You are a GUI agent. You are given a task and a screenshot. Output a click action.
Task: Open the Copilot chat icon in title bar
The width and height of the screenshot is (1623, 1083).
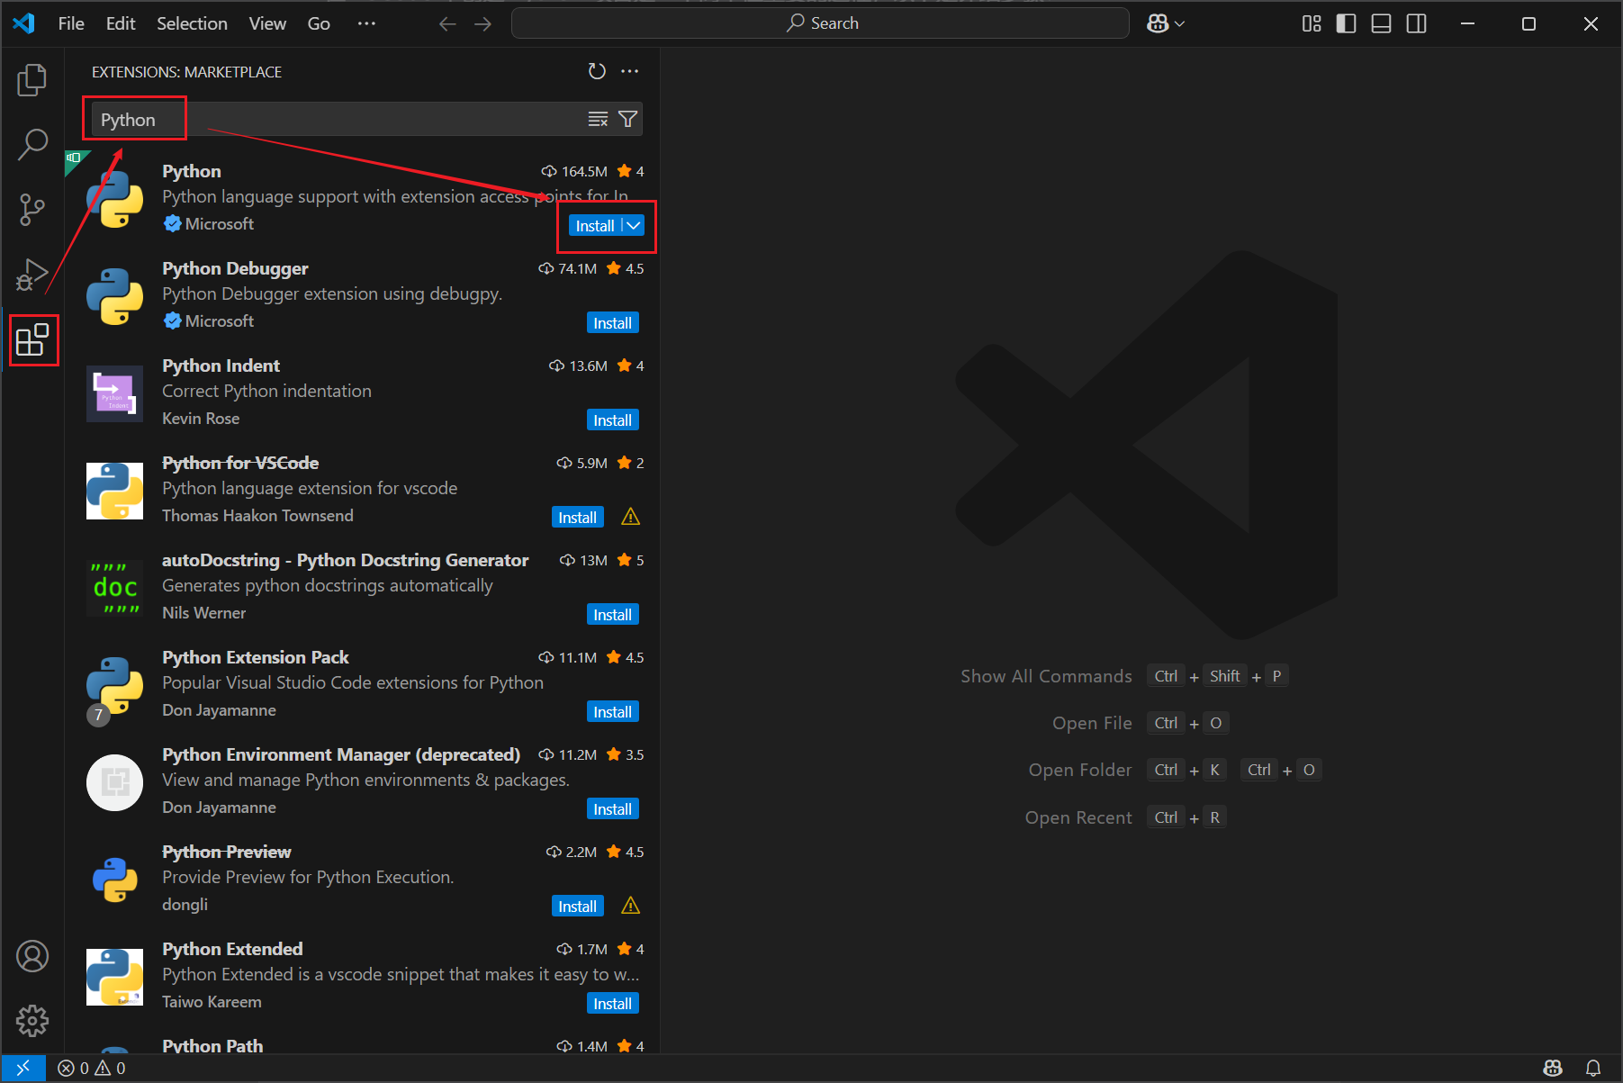coord(1158,23)
